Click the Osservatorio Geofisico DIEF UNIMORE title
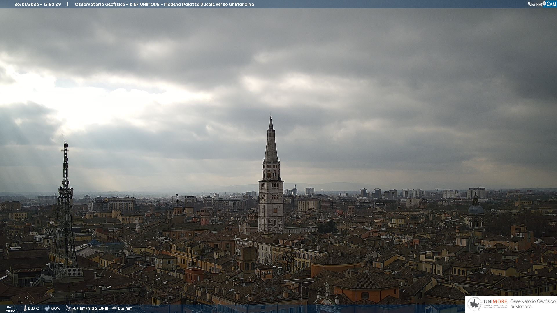This screenshot has height=313, width=557. coord(164,4)
